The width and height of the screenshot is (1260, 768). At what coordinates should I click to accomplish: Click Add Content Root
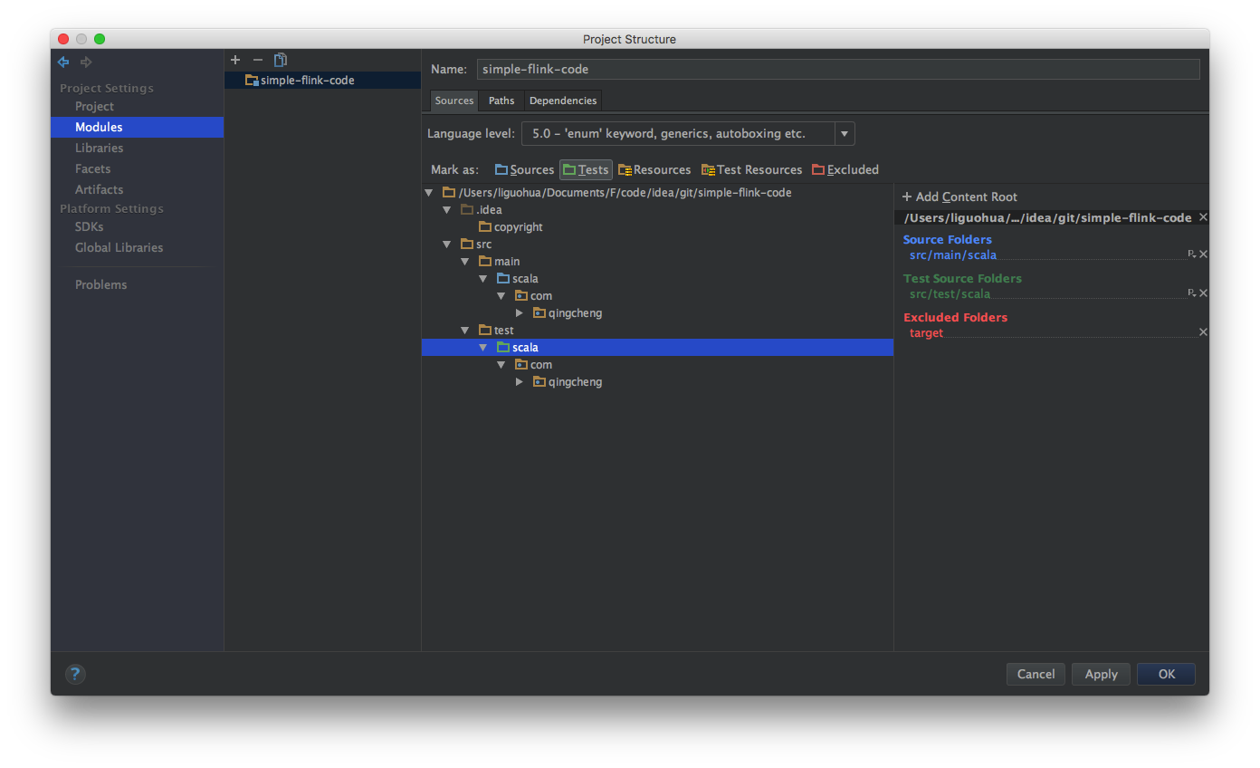(959, 197)
